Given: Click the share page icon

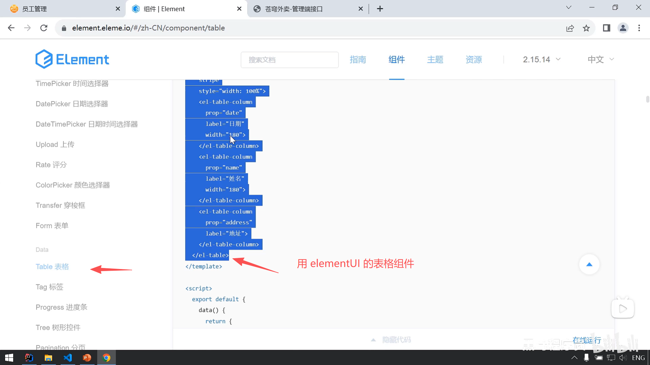Looking at the screenshot, I should [x=570, y=28].
